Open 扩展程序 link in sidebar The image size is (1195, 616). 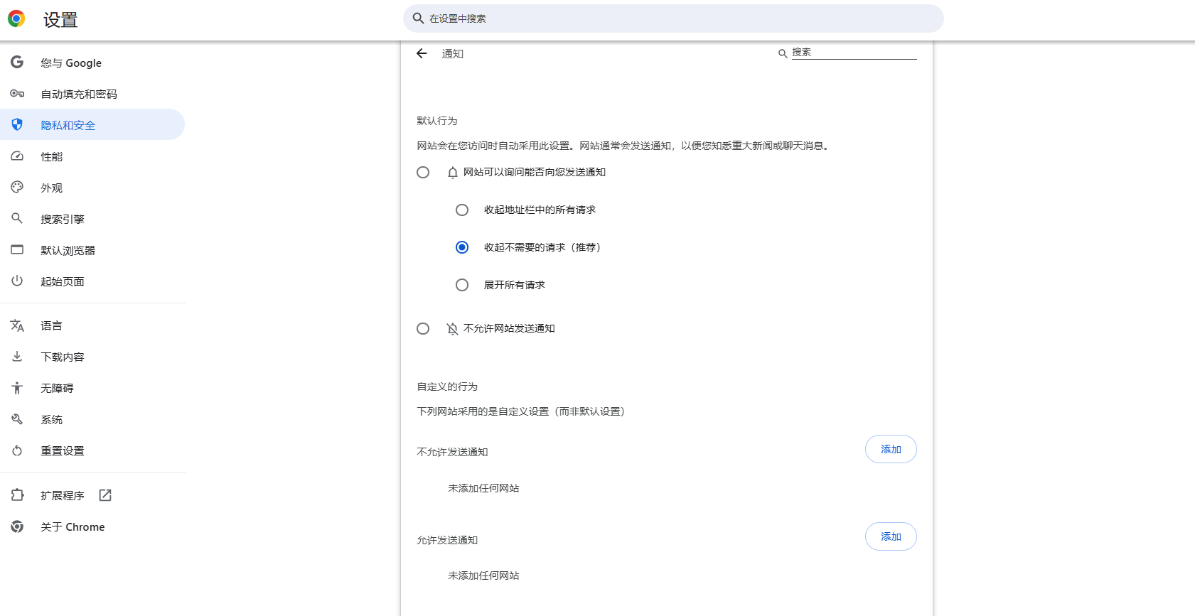(92, 495)
